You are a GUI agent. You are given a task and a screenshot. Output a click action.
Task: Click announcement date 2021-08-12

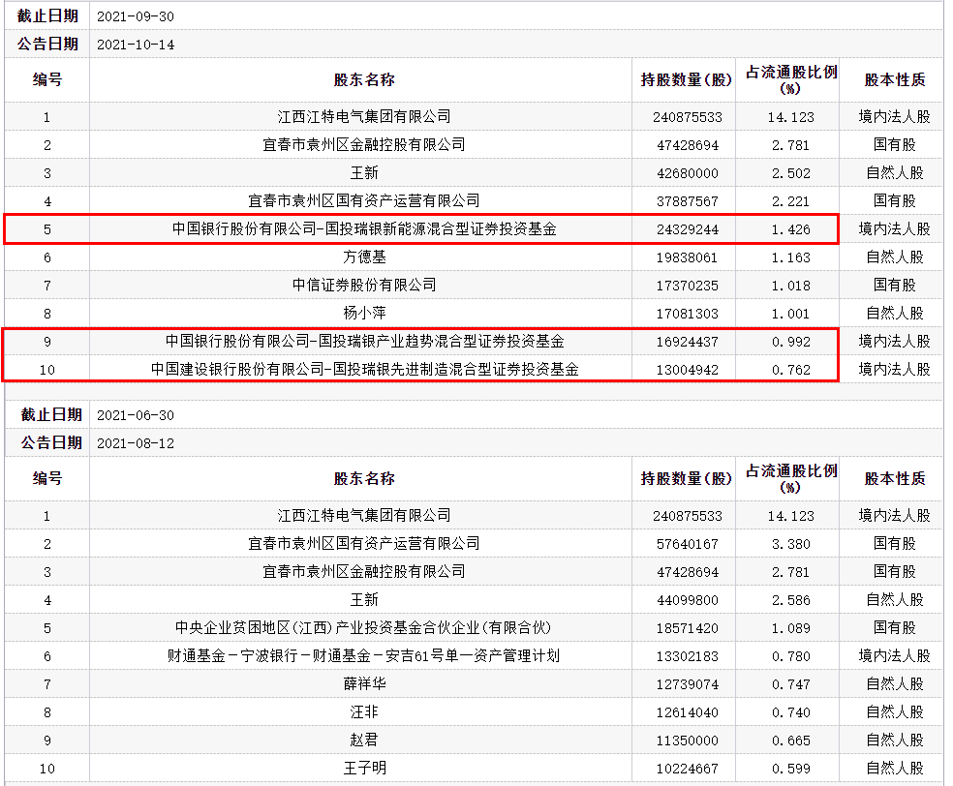136,443
